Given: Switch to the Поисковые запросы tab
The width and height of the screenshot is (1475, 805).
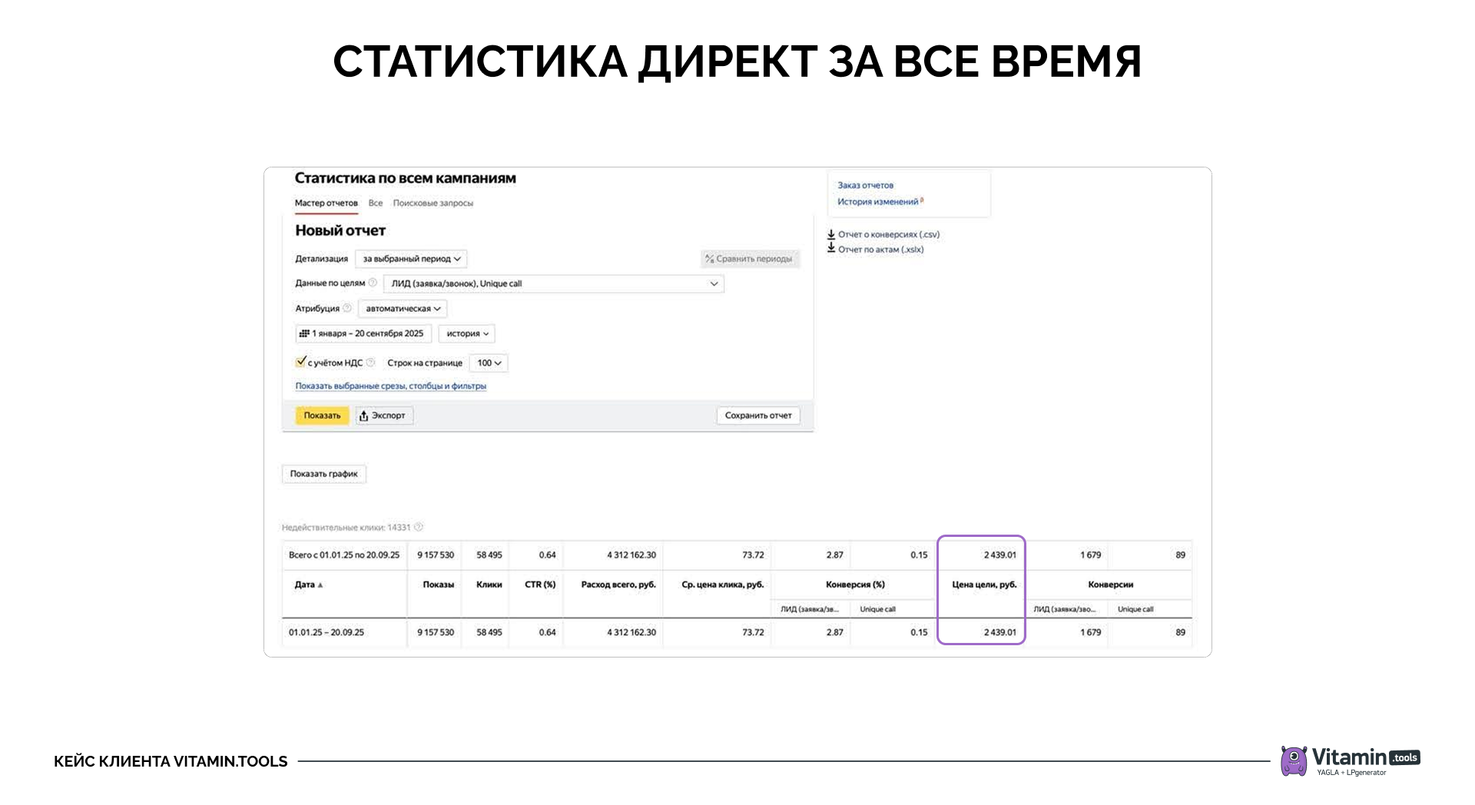Looking at the screenshot, I should pyautogui.click(x=433, y=204).
